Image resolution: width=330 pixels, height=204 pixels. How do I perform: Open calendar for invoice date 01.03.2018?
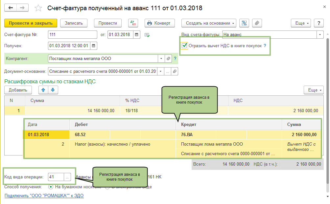pyautogui.click(x=137, y=35)
